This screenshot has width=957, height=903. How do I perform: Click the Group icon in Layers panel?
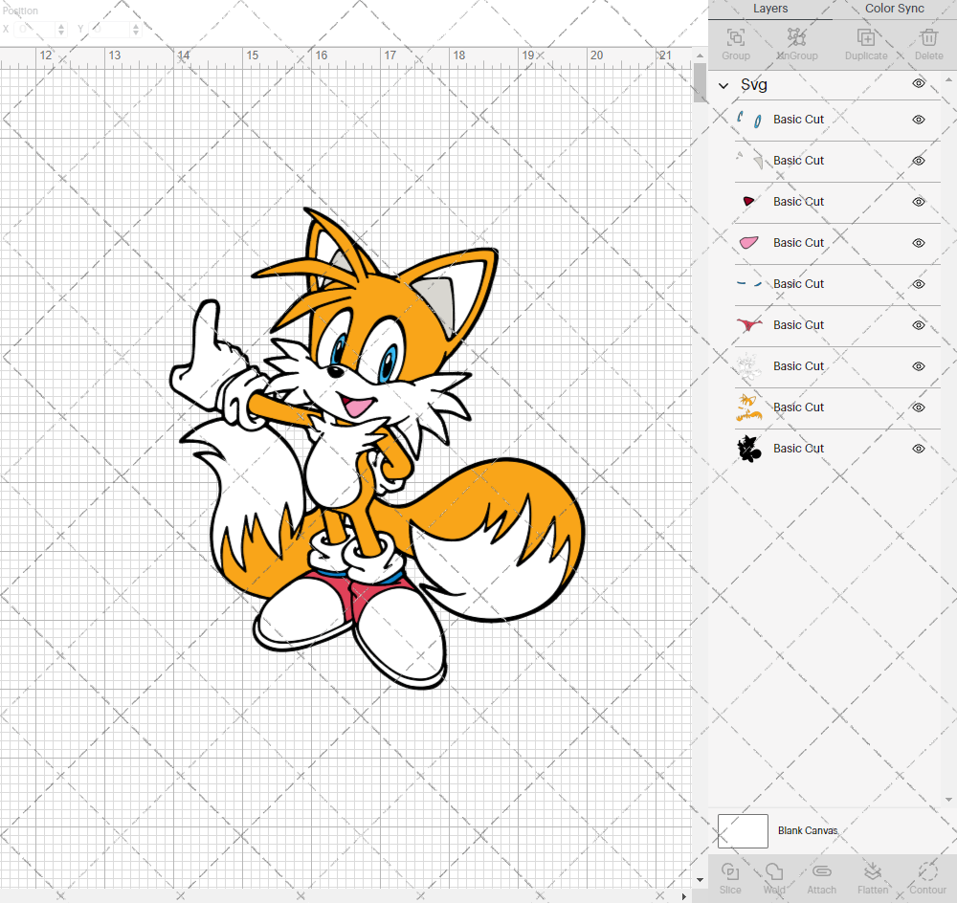click(735, 38)
